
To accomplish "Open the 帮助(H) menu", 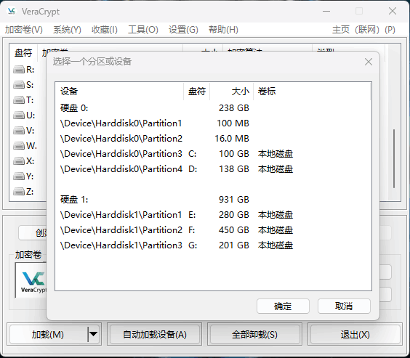I will click(223, 30).
